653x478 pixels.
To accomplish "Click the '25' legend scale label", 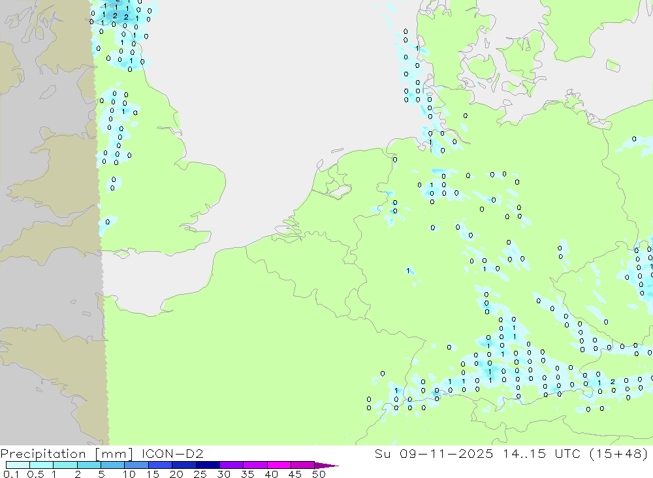I will pyautogui.click(x=200, y=474).
